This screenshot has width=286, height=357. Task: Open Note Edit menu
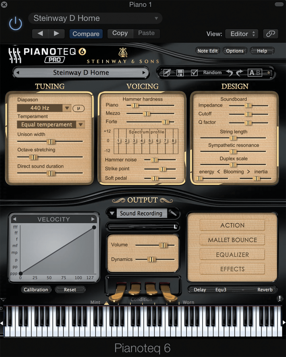pyautogui.click(x=208, y=51)
